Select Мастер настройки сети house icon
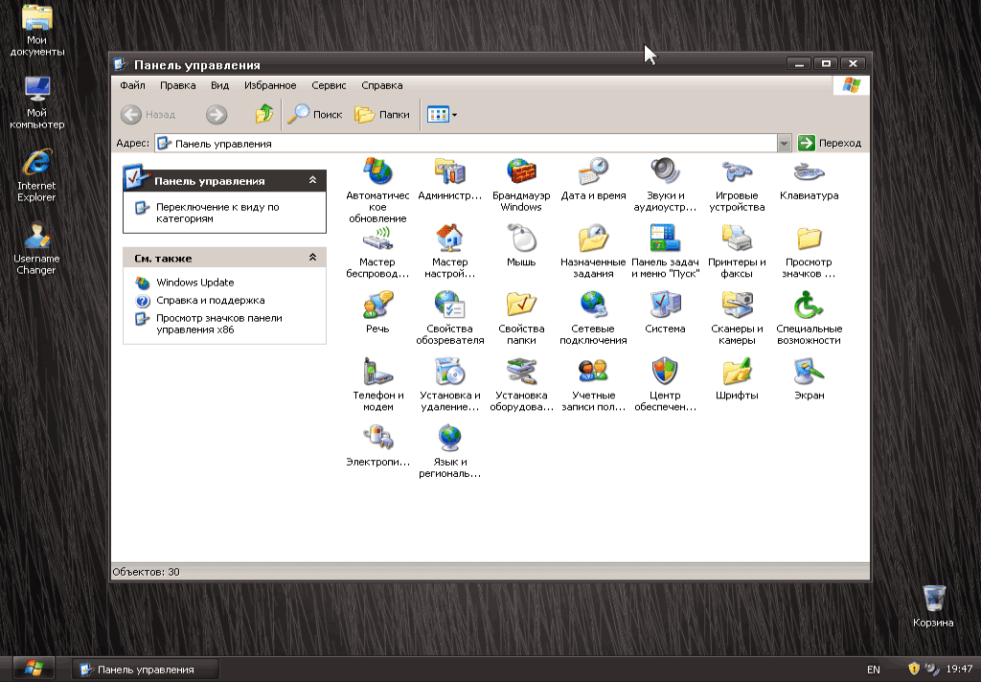This screenshot has height=682, width=981. 450,238
